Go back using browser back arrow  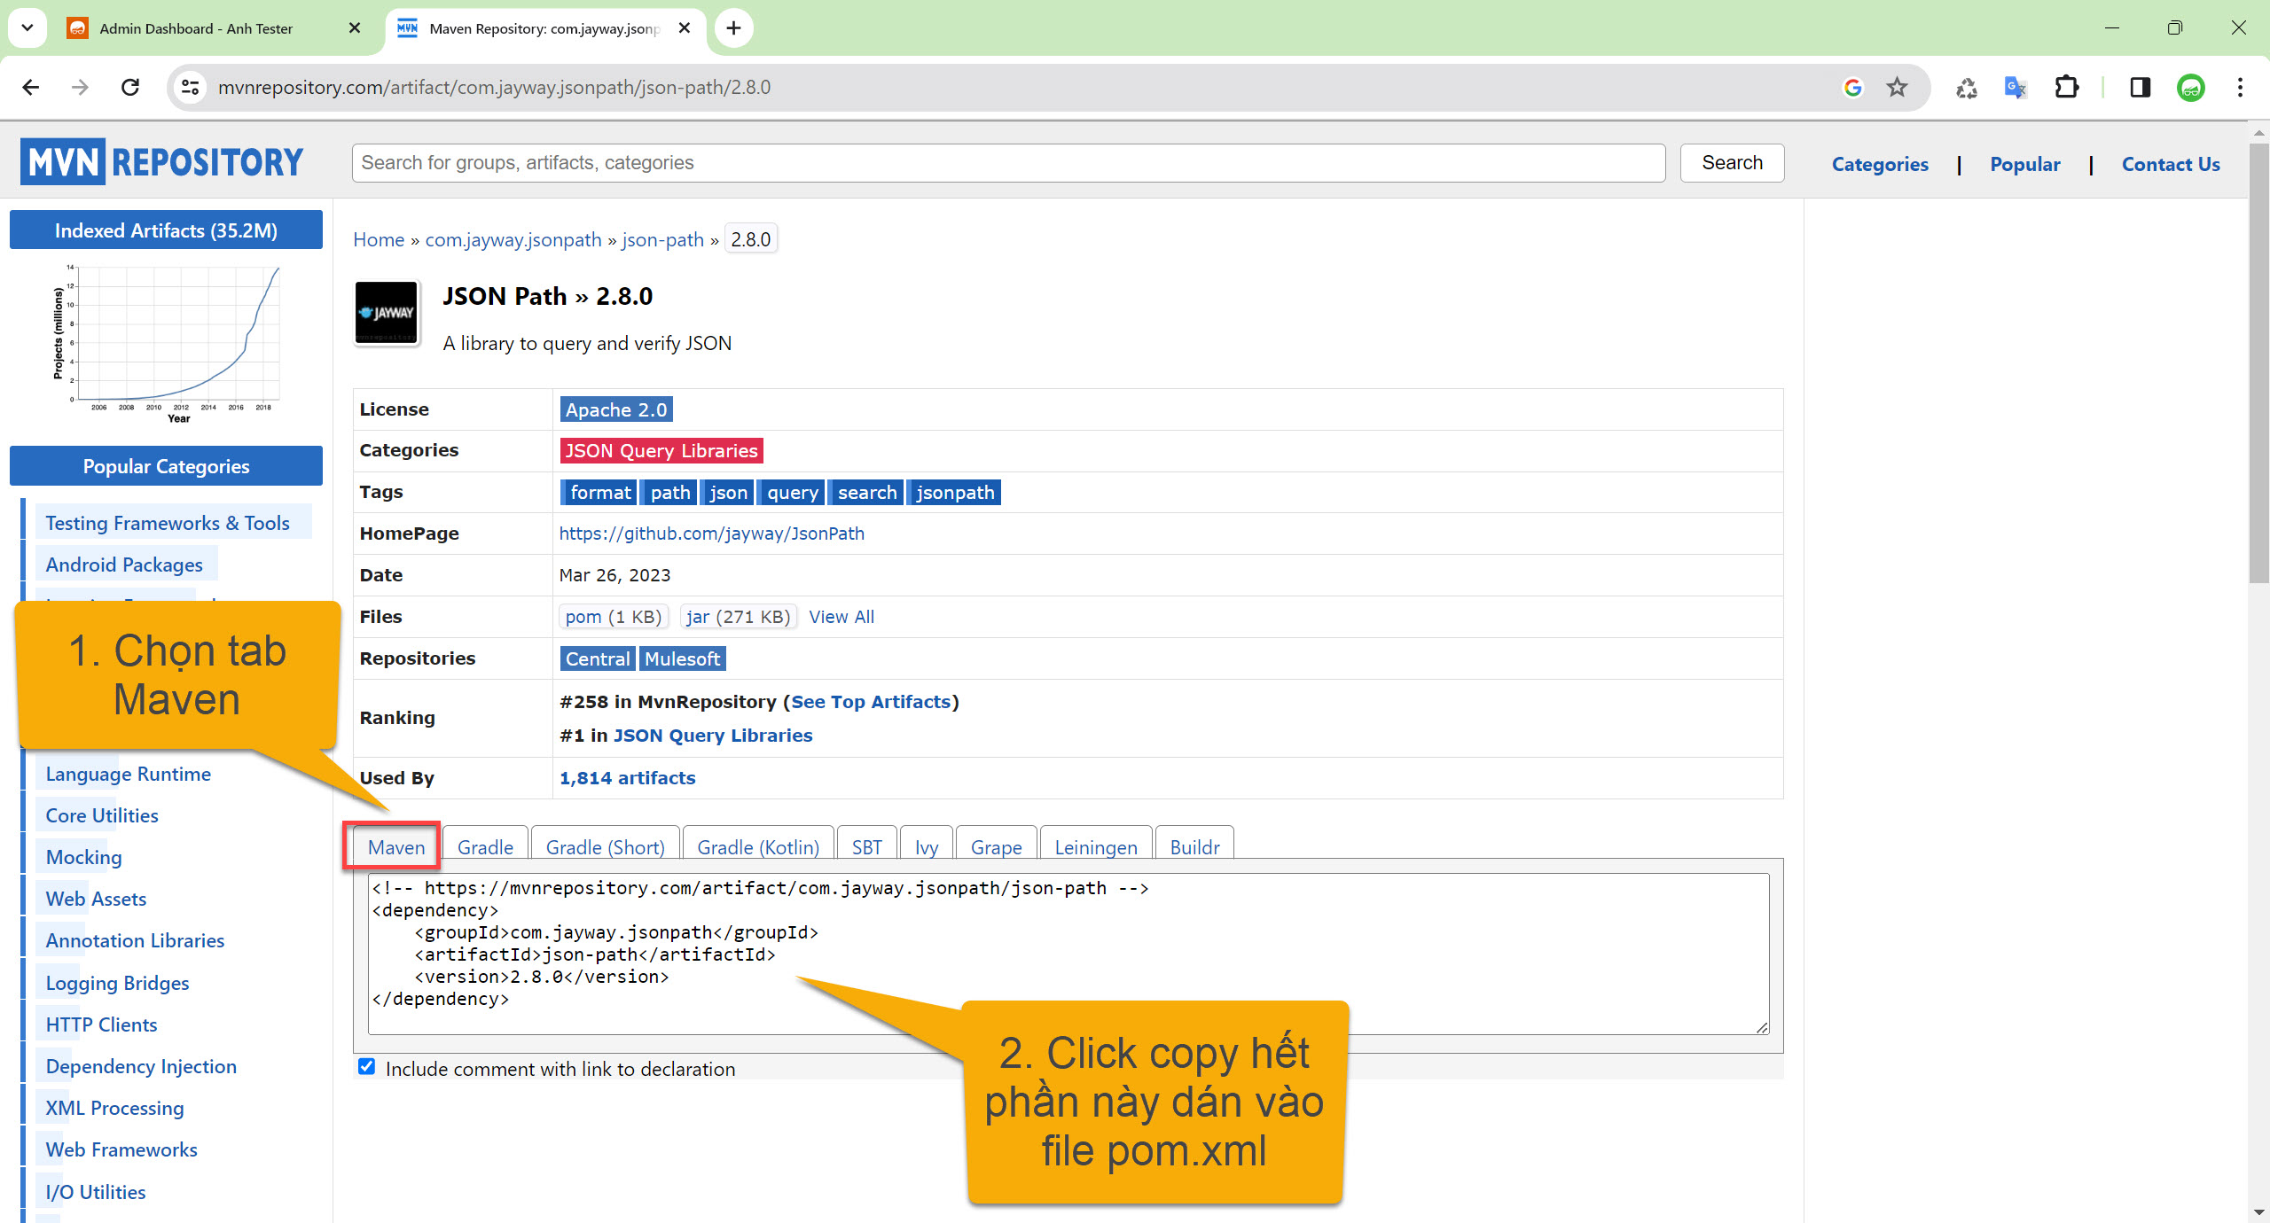(31, 87)
